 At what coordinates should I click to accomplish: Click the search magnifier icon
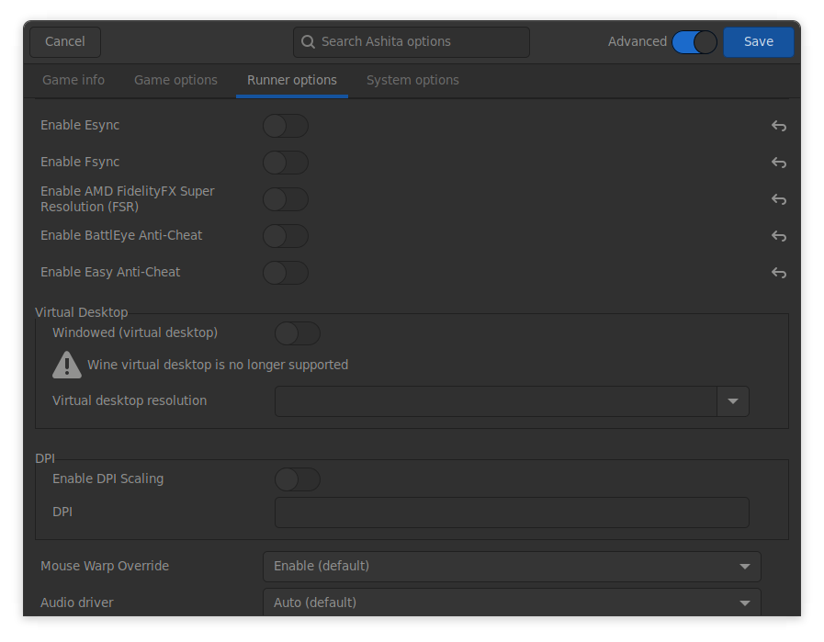point(308,41)
